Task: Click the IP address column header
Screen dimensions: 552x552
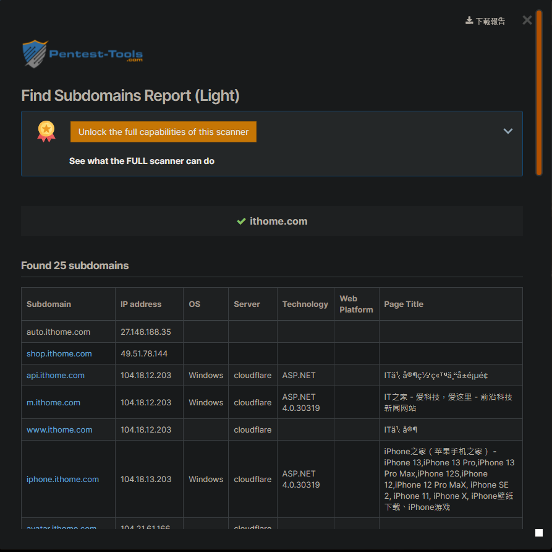Action: tap(149, 304)
